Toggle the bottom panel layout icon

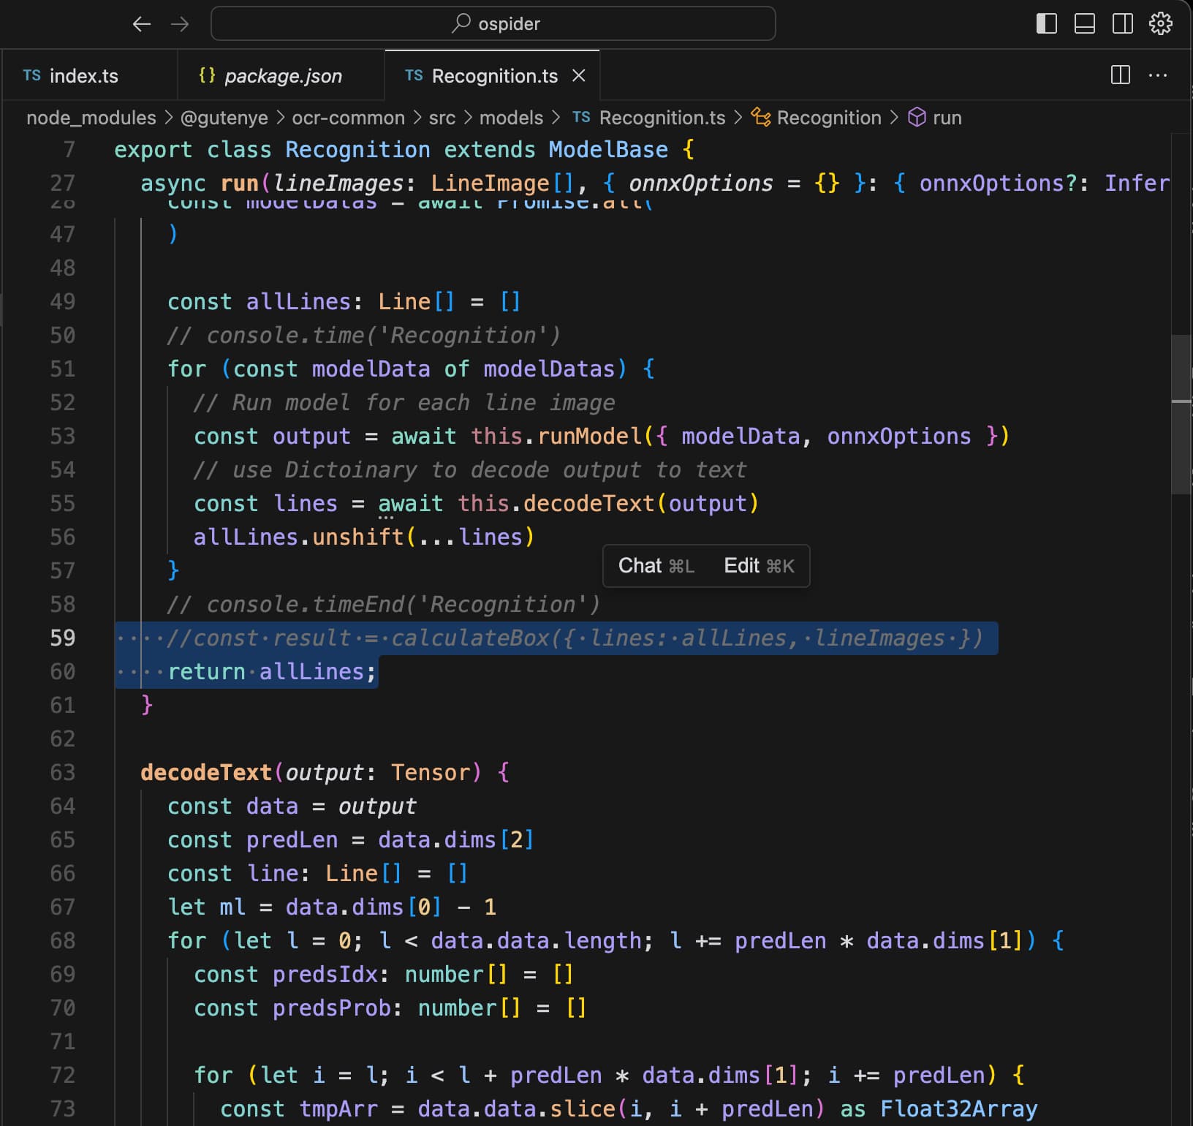coord(1084,24)
